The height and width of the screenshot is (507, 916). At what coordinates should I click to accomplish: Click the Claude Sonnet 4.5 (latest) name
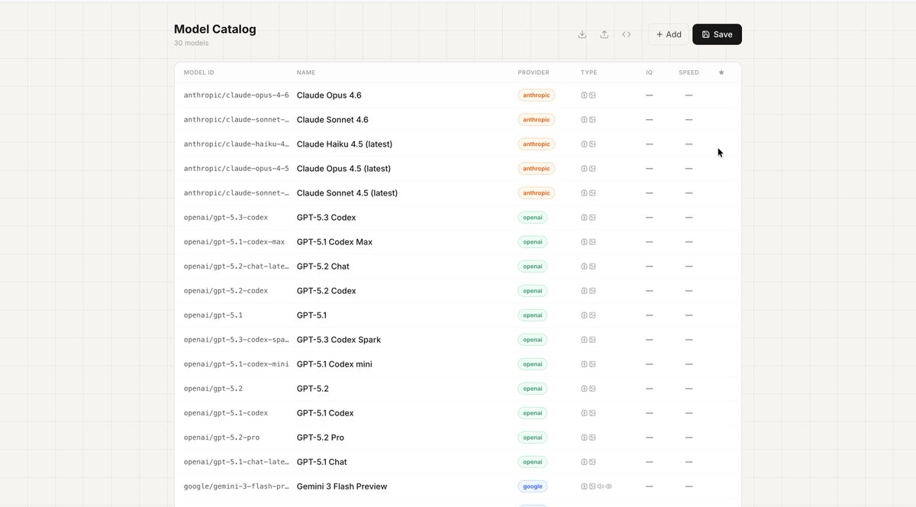[x=347, y=193]
